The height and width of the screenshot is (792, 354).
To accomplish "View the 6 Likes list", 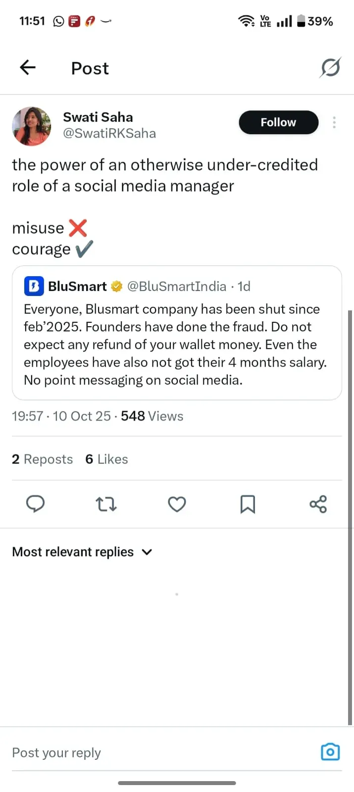I will (x=106, y=459).
